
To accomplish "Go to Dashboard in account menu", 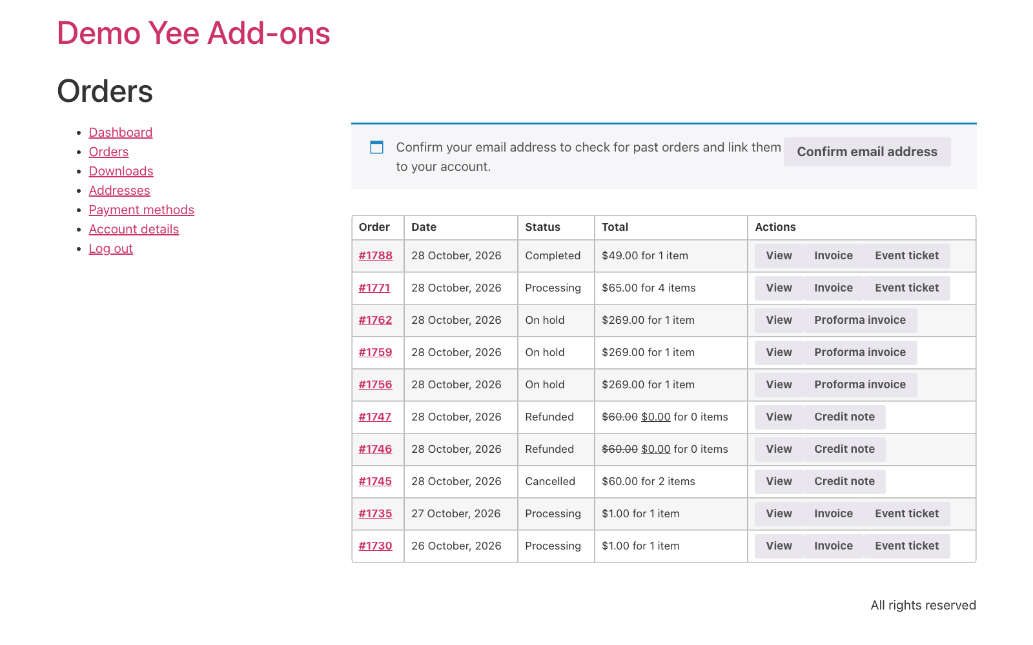I will (121, 132).
